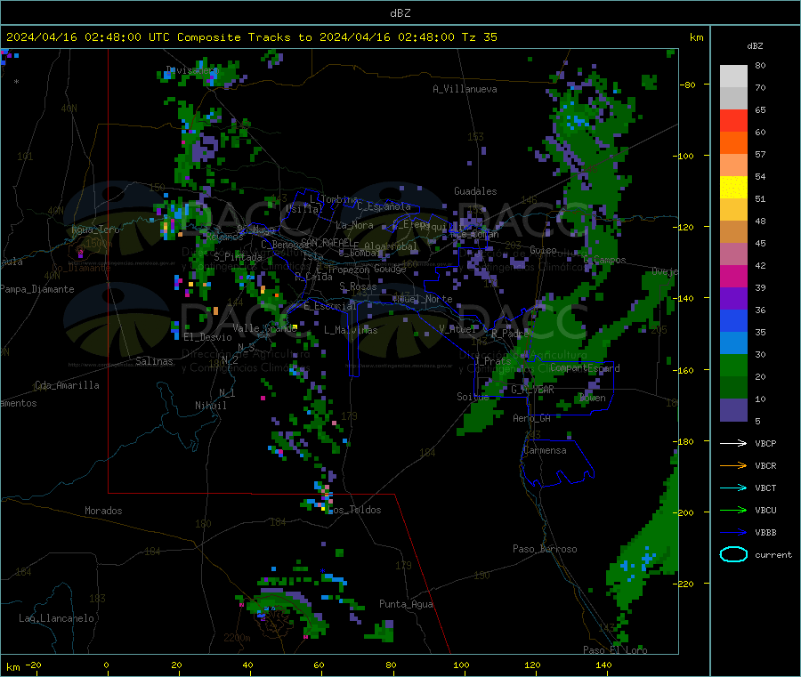Select the dark orange 57-60 dBZ swatch

tap(733, 143)
